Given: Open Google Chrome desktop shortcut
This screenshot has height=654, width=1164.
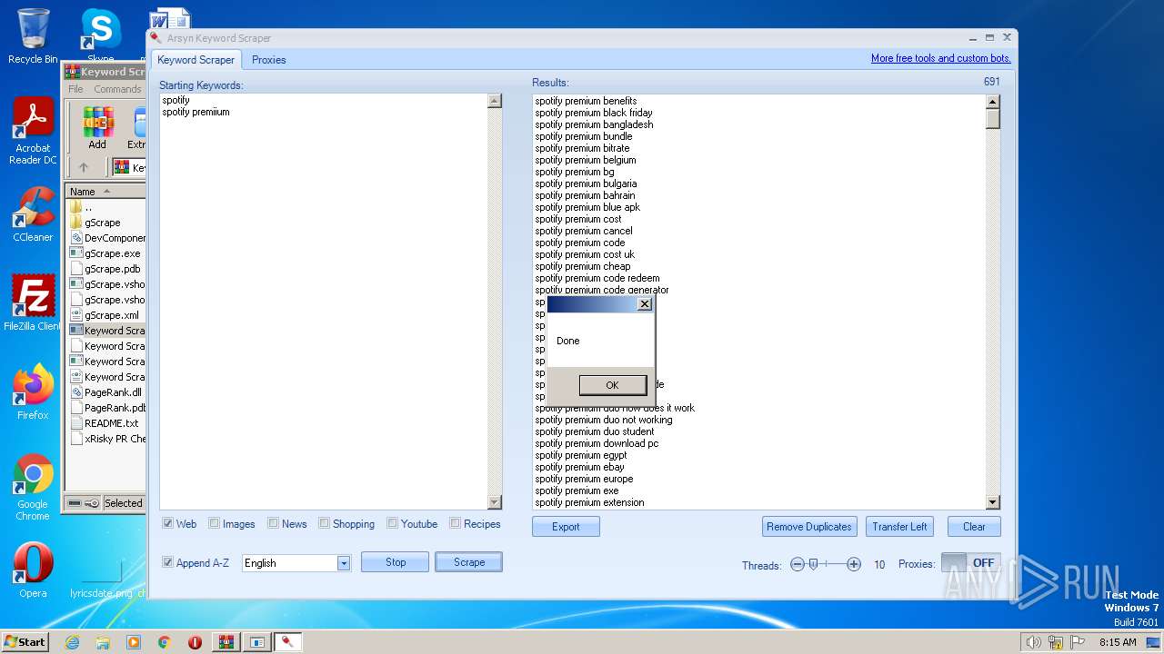Looking at the screenshot, I should [x=33, y=487].
